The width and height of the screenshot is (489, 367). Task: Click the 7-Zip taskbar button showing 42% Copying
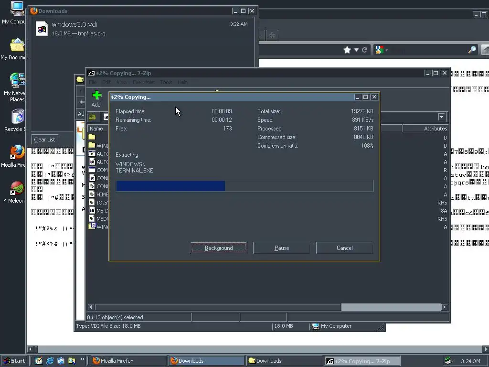[362, 361]
